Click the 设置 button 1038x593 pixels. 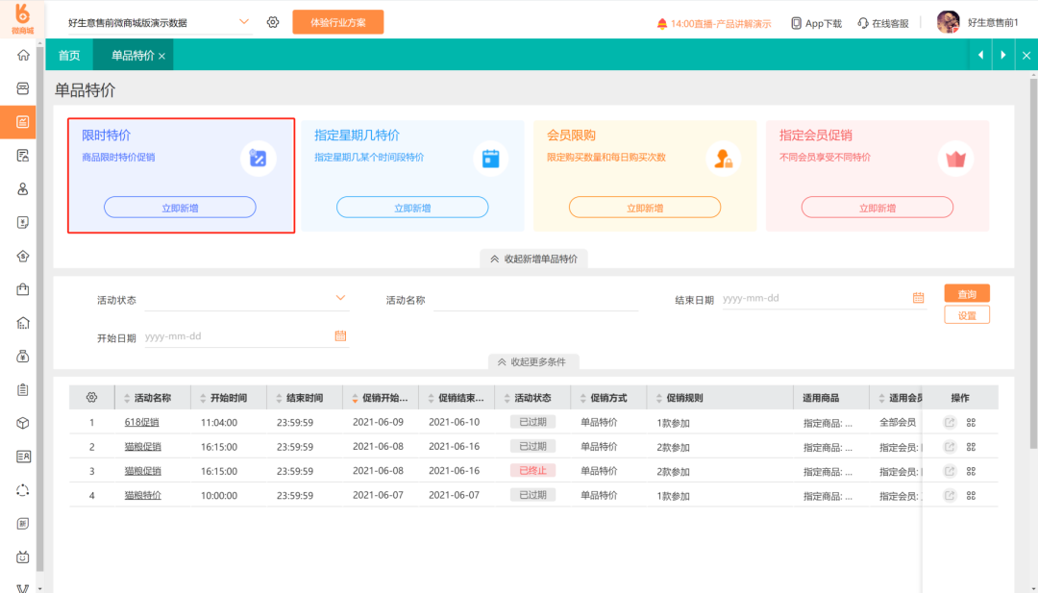pyautogui.click(x=967, y=315)
